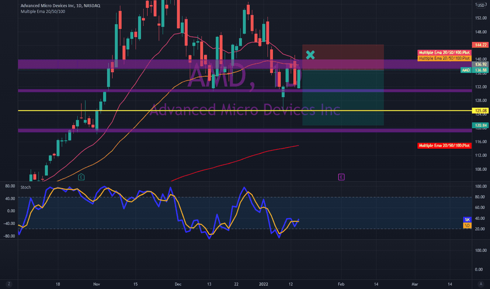The height and width of the screenshot is (289, 490).
Task: Select the 144.22 stop price label
Action: coord(481,45)
